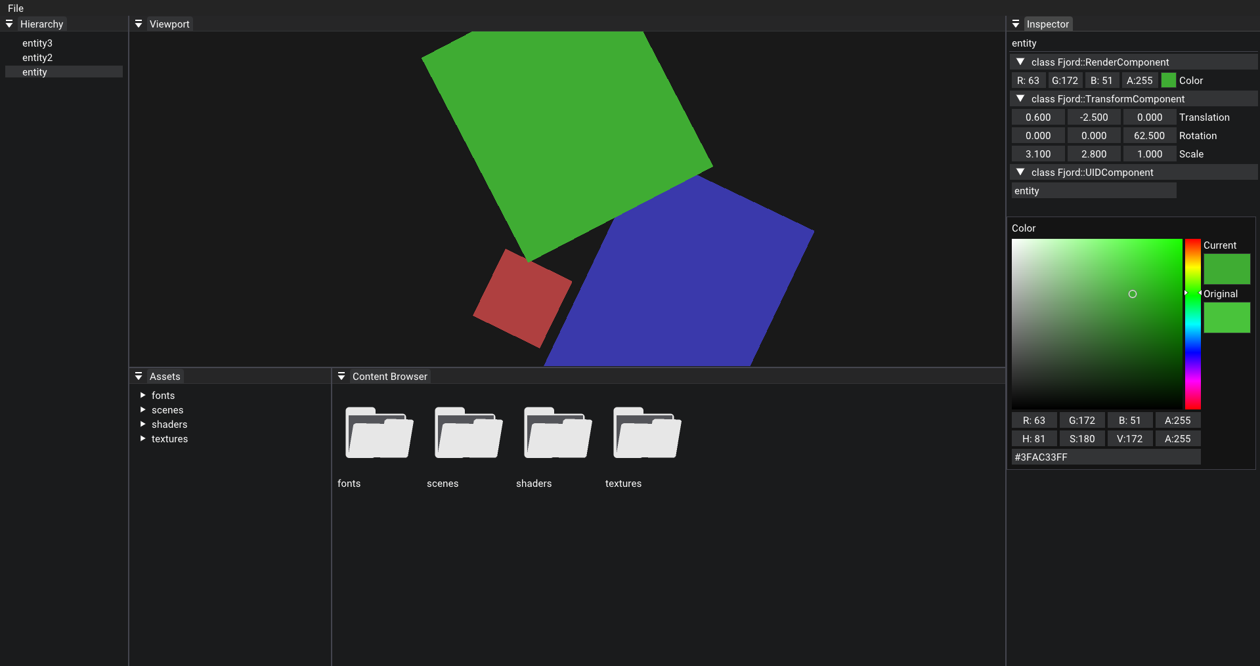
Task: Select entity in the Hierarchy list
Action: coord(64,72)
